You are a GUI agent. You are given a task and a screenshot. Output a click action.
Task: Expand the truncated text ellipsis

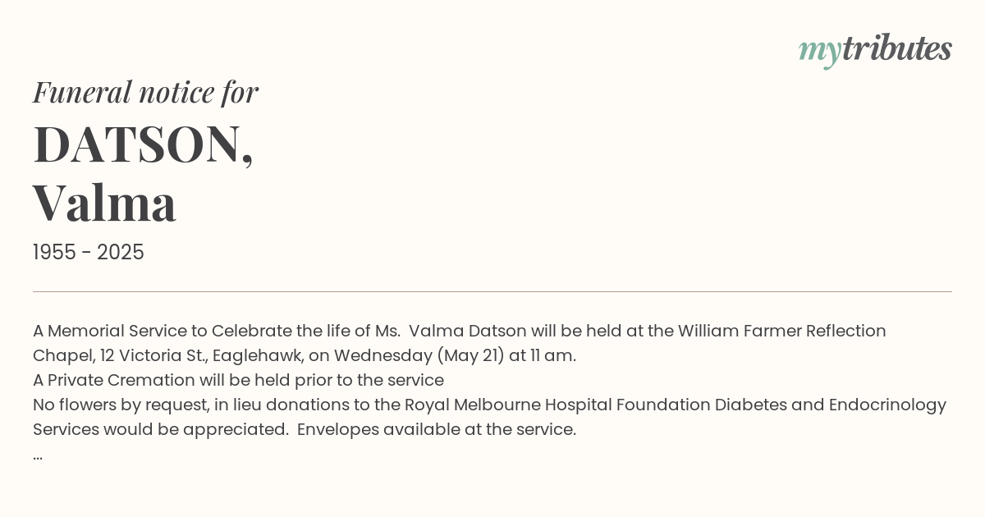click(38, 457)
